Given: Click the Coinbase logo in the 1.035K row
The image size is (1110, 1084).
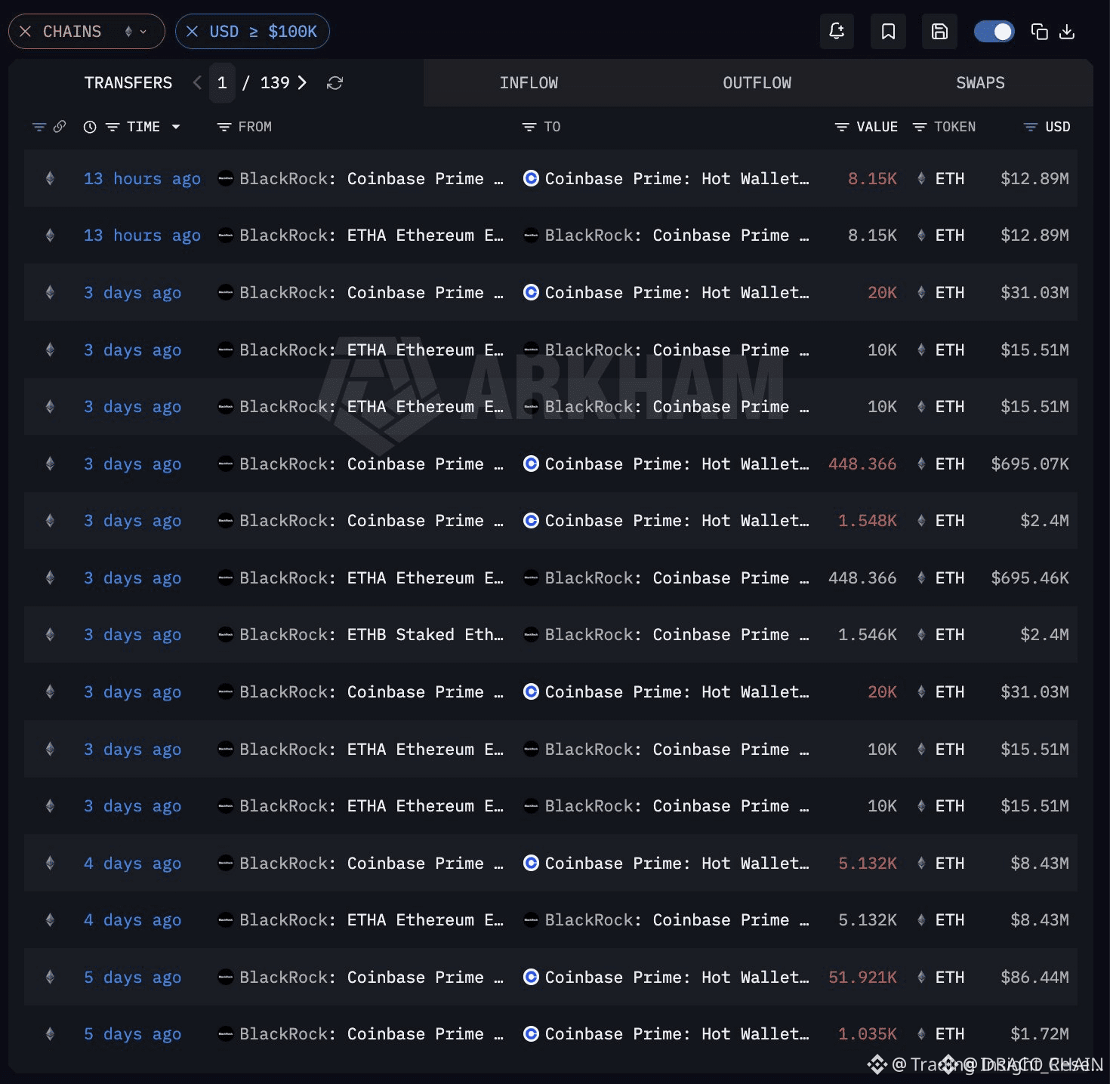Looking at the screenshot, I should (x=531, y=1034).
